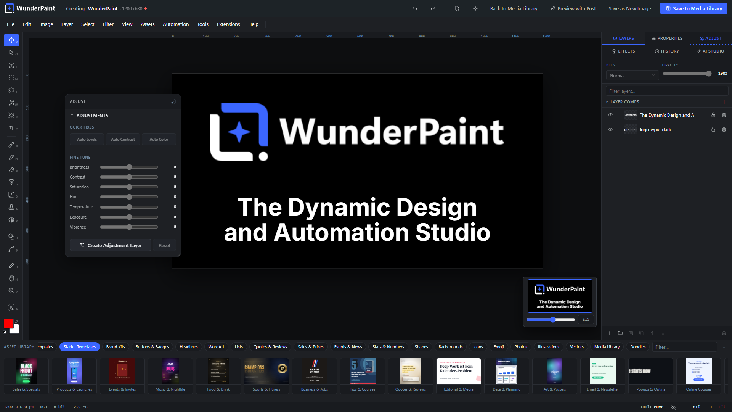Lock the logo-wpie-dark layer

click(x=713, y=130)
